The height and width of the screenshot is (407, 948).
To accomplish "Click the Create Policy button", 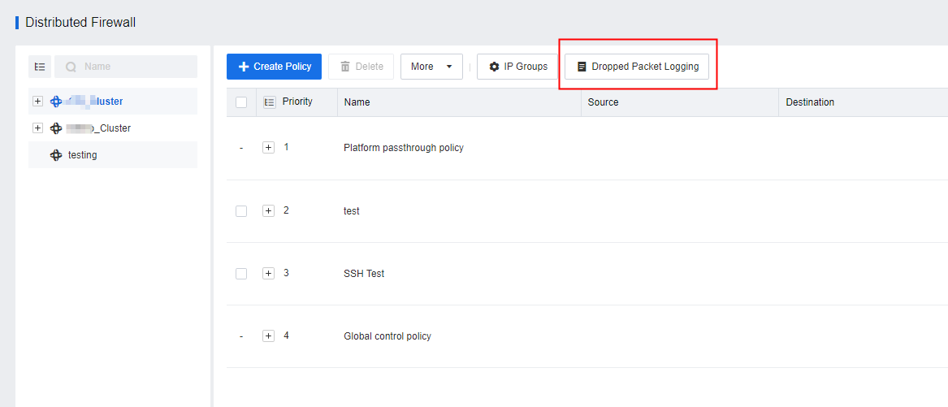I will click(x=274, y=67).
